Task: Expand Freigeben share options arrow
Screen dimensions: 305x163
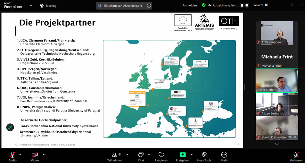Action: click(x=192, y=155)
